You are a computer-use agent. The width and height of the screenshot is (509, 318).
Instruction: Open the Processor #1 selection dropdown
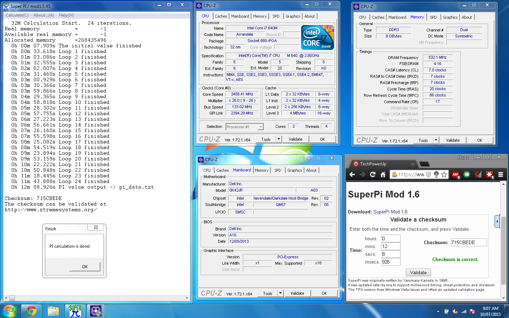click(x=245, y=127)
